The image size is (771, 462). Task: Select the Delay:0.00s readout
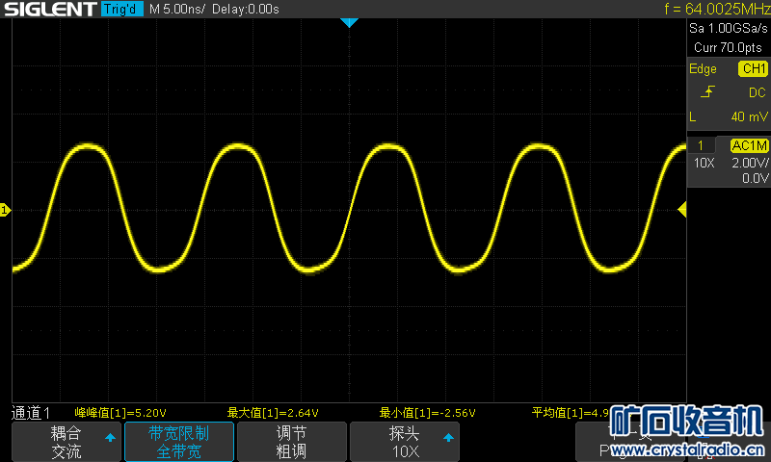point(246,9)
